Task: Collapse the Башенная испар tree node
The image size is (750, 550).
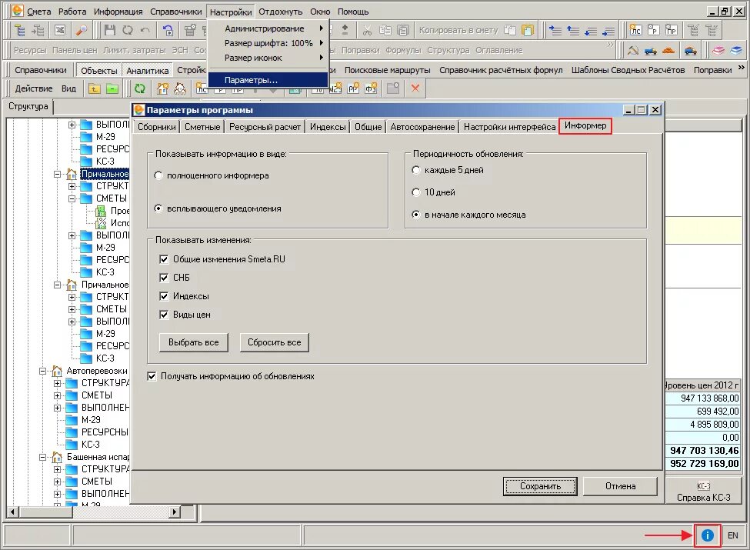Action: coord(42,457)
